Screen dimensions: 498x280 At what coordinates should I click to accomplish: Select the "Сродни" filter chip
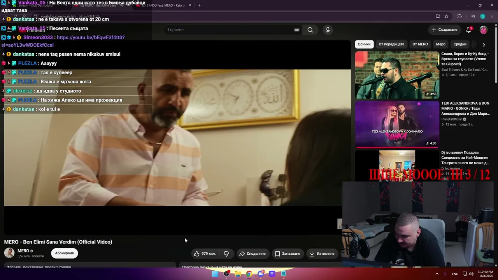(x=460, y=44)
